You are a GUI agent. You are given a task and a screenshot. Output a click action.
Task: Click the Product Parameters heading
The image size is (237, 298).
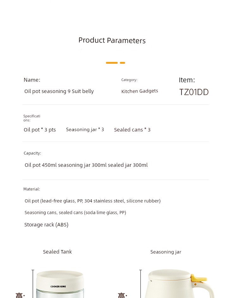(112, 40)
